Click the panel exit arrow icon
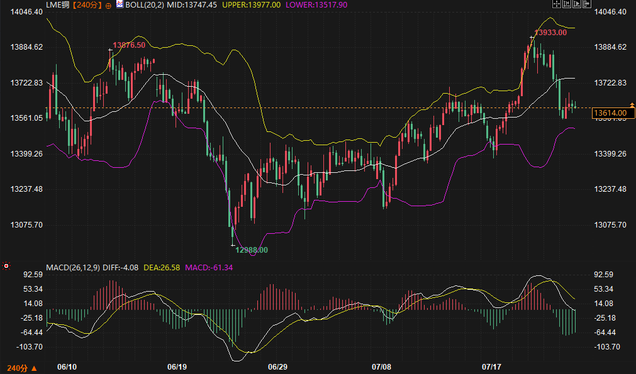This screenshot has height=374, width=636. pos(587,4)
